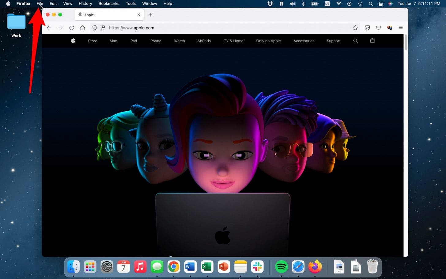The width and height of the screenshot is (446, 279).
Task: Go to the iPad section
Action: (x=133, y=41)
